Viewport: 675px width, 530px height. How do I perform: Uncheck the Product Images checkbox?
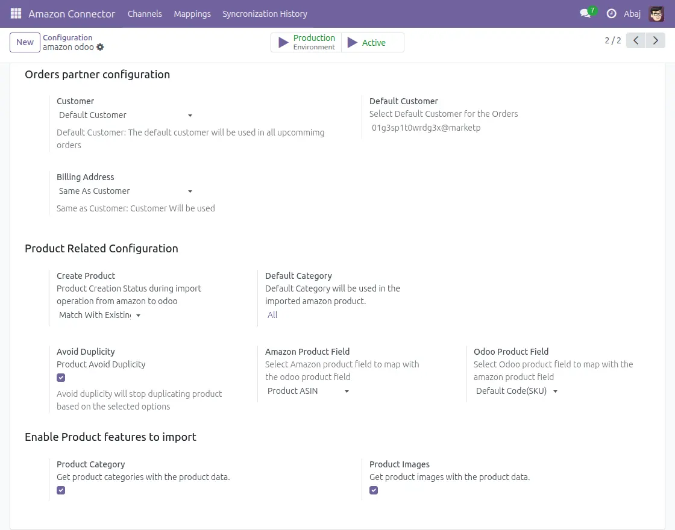click(x=374, y=490)
